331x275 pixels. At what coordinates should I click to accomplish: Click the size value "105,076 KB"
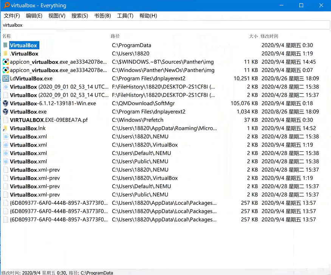pos(244,103)
